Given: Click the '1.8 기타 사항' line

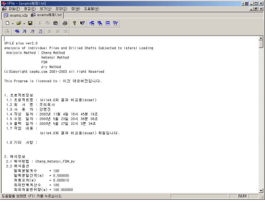Looking at the screenshot, I should (x=22, y=143).
